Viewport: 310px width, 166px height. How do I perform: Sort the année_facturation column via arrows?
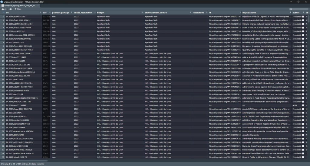pyautogui.click(x=94, y=13)
